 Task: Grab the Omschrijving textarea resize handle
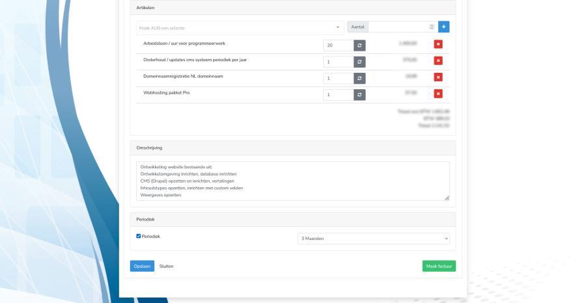[447, 198]
